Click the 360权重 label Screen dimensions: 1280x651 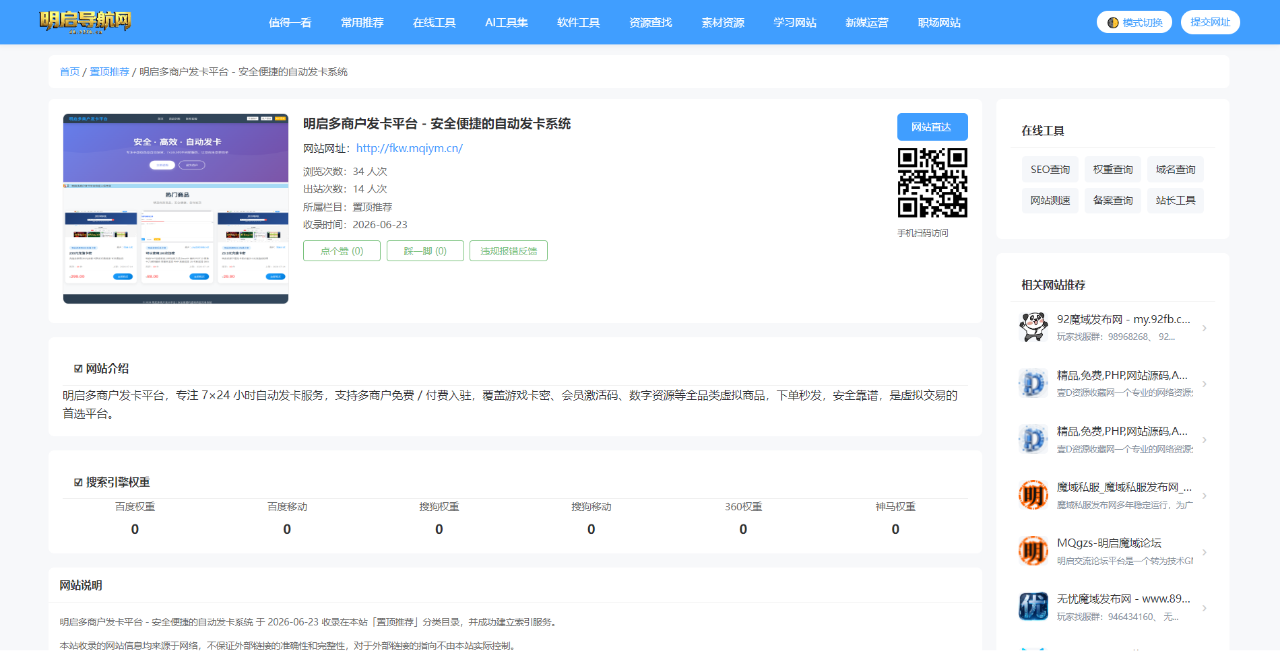[743, 506]
